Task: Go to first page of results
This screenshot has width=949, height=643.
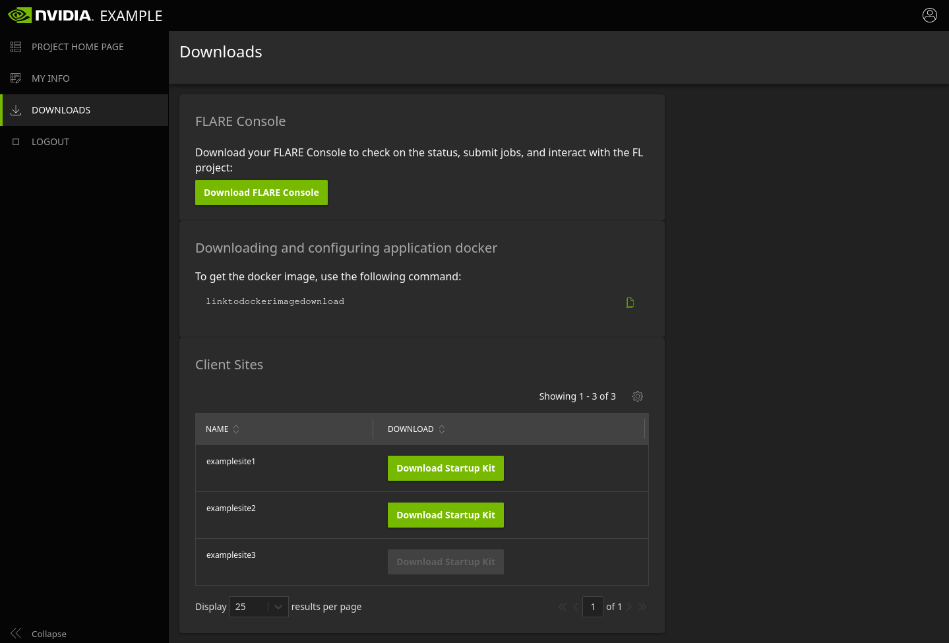Action: coord(563,607)
